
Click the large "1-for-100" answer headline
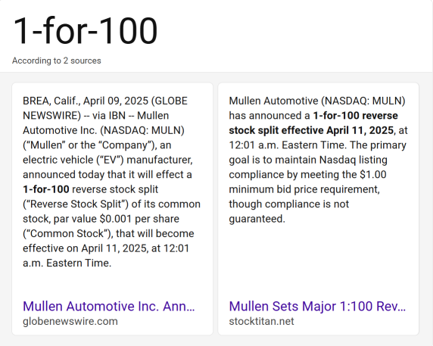tap(85, 30)
